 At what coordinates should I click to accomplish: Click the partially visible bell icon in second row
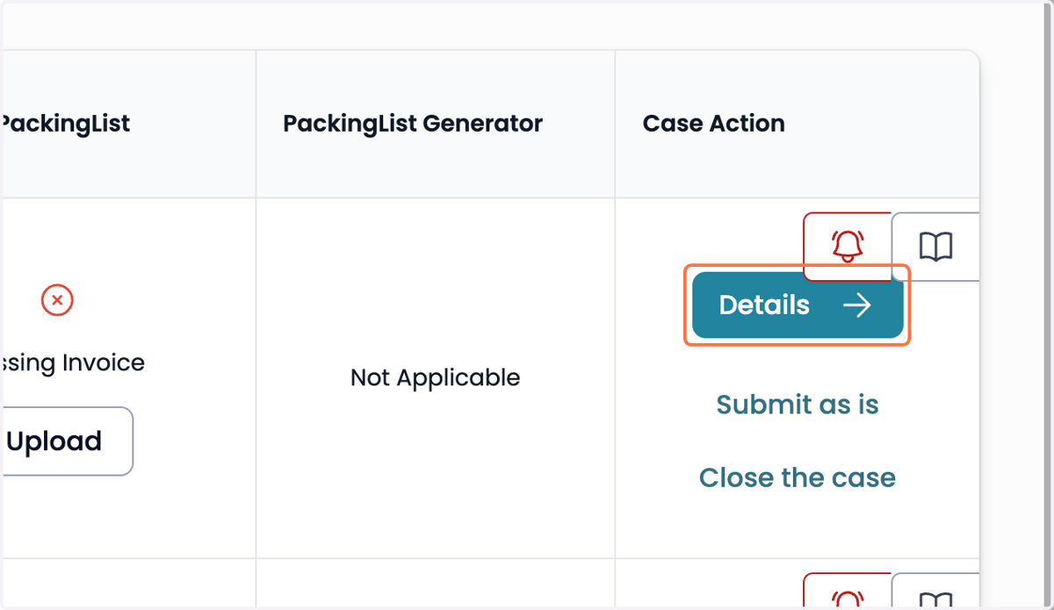coord(848,599)
